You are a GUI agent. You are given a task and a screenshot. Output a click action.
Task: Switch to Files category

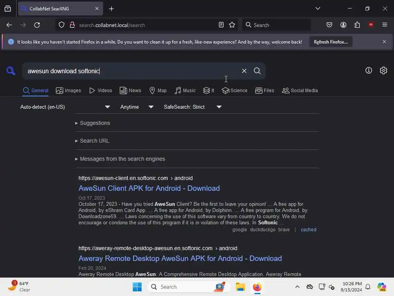pos(264,91)
